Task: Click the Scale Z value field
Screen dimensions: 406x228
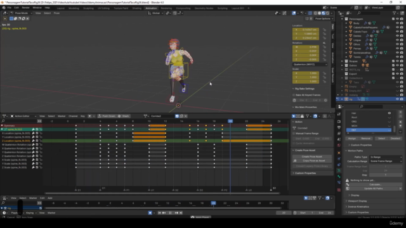Action: click(x=306, y=82)
